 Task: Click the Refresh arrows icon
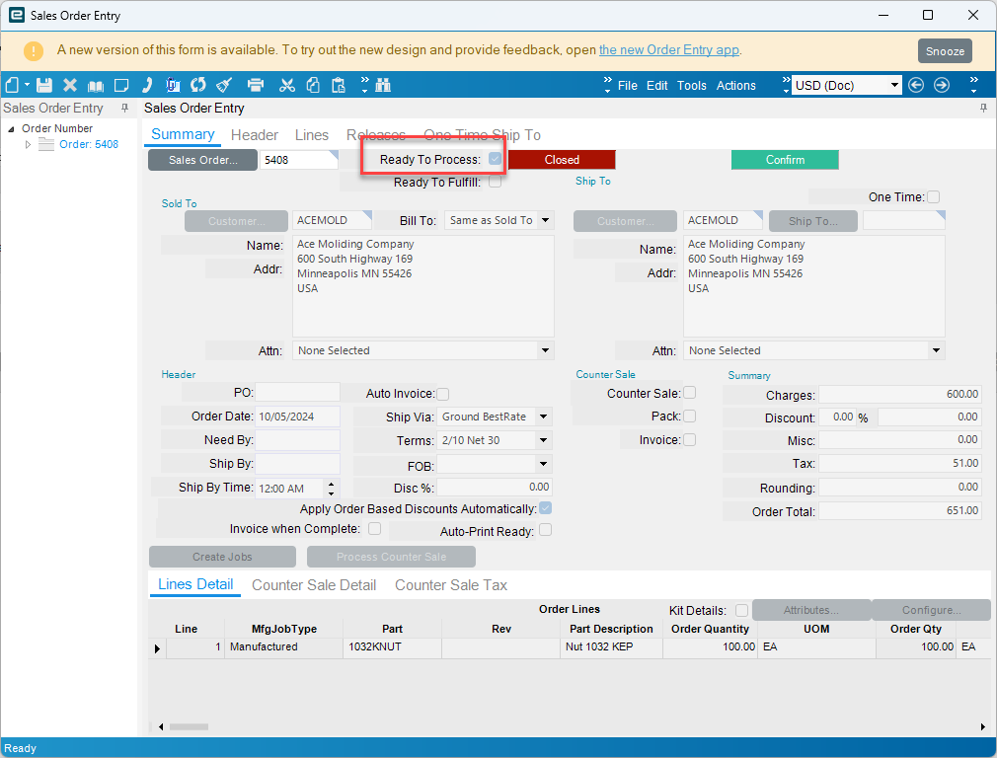pyautogui.click(x=198, y=86)
